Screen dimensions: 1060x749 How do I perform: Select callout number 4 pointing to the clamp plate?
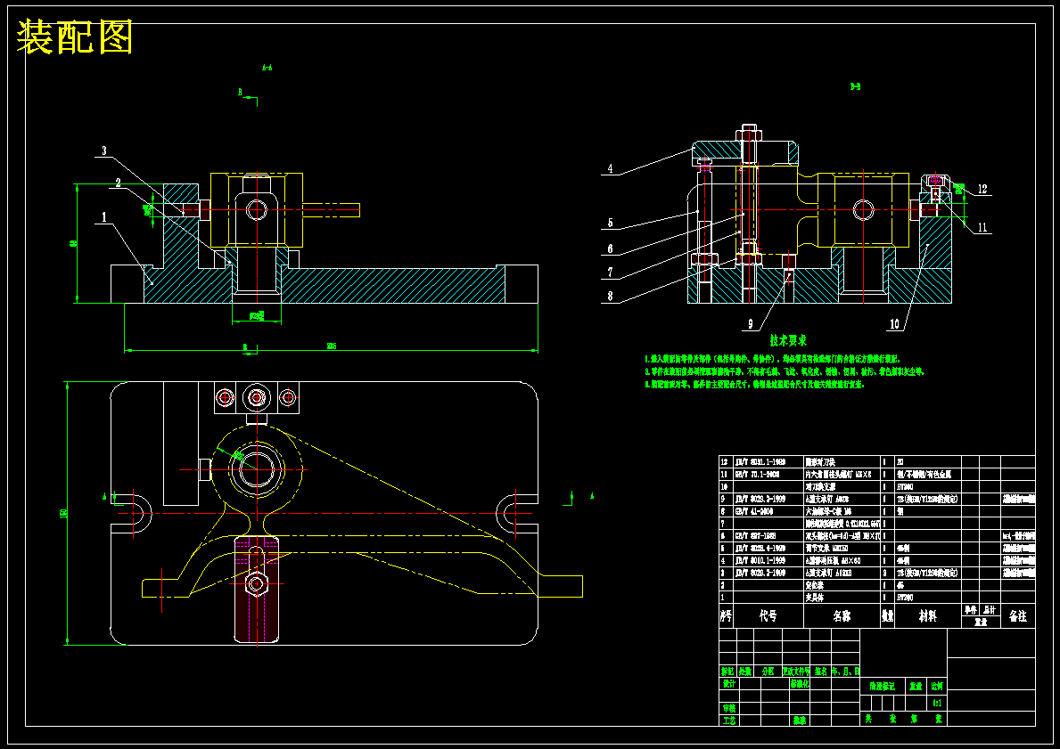point(610,169)
